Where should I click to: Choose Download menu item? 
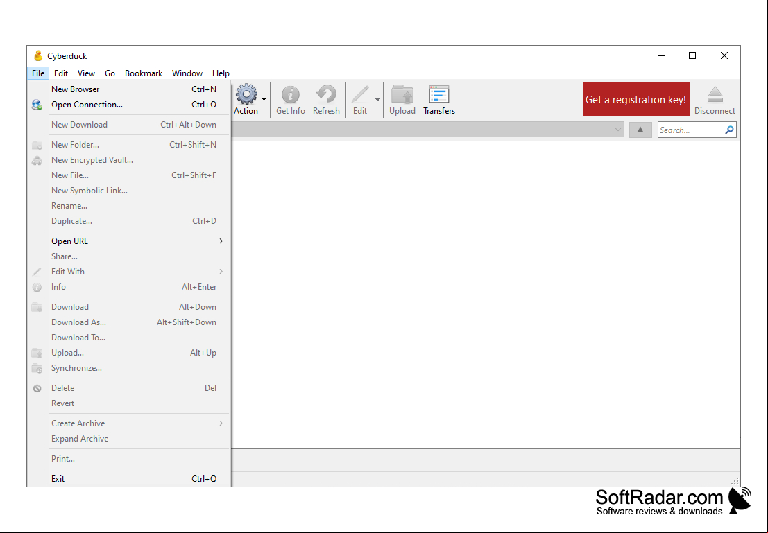click(x=129, y=306)
